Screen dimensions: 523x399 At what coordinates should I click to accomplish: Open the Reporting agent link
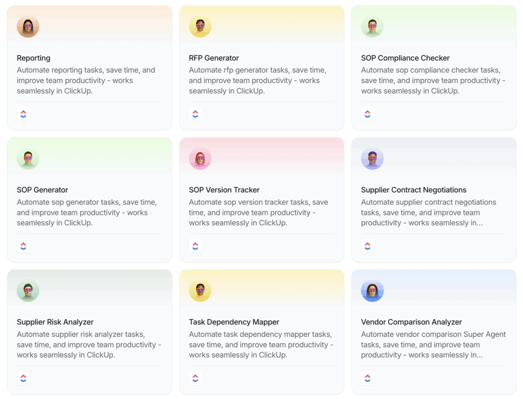(x=33, y=58)
